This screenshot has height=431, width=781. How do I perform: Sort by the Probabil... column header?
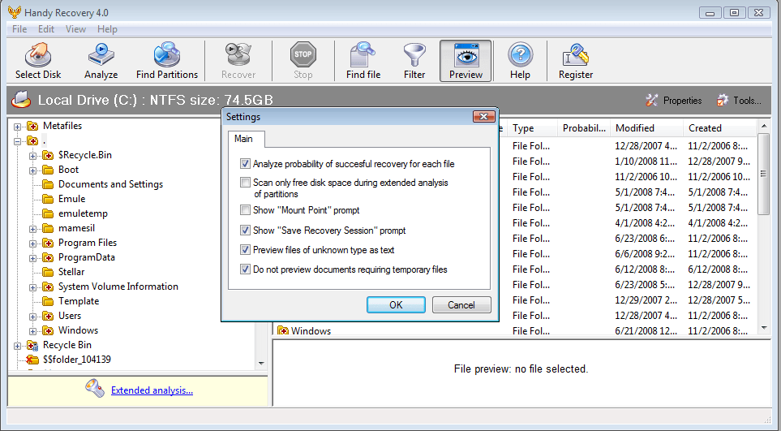pos(584,128)
